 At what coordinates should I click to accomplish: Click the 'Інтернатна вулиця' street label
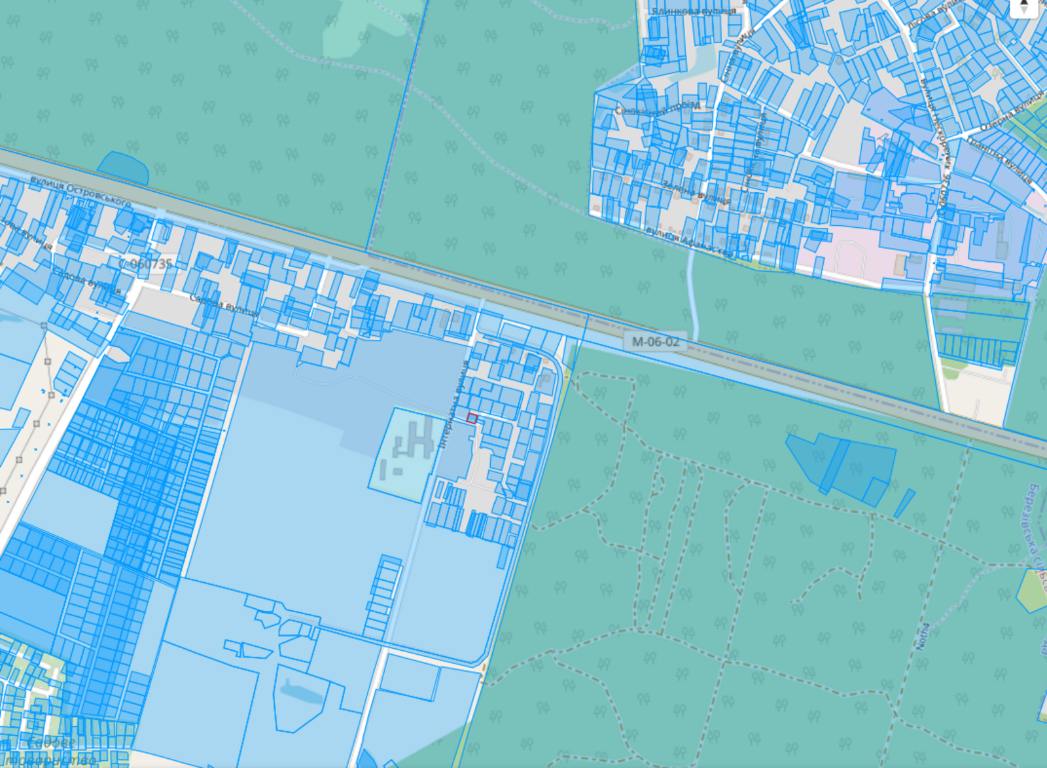tap(454, 404)
